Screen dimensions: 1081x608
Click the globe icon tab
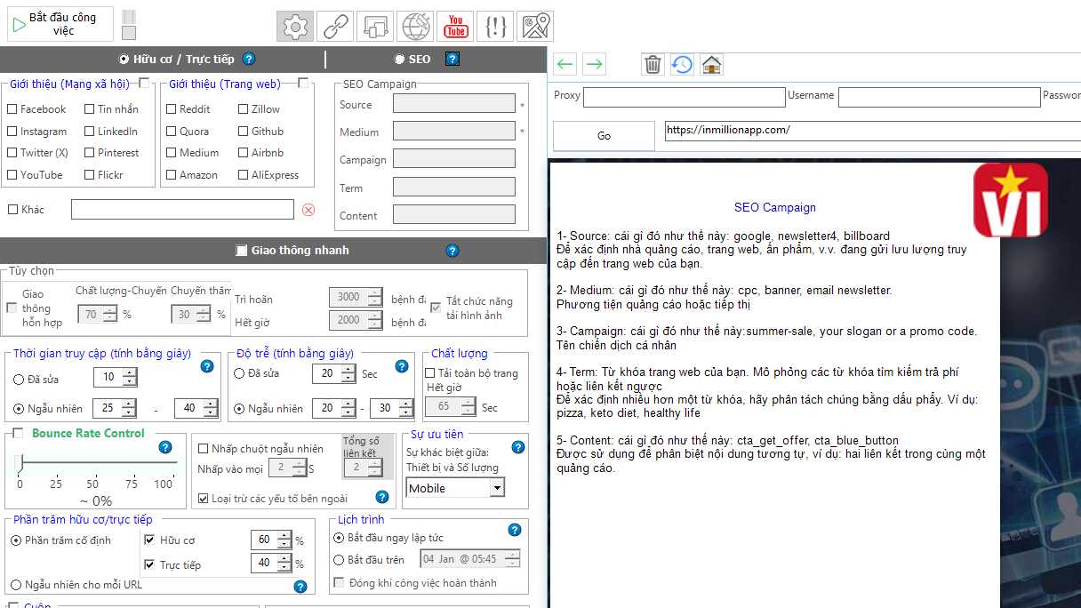pyautogui.click(x=415, y=27)
